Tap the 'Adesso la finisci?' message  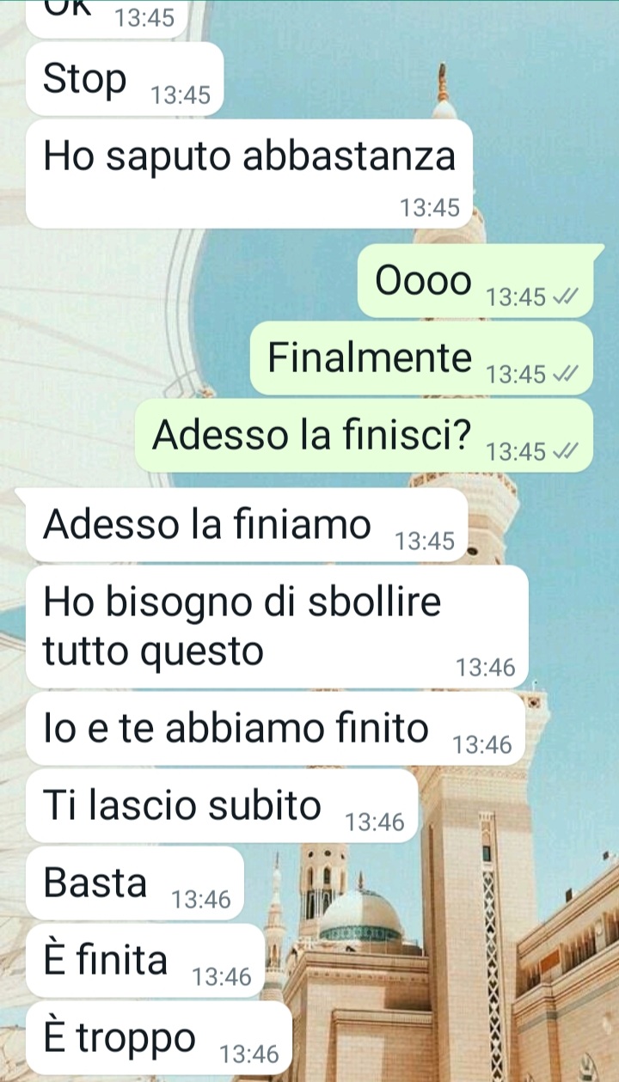tap(364, 435)
